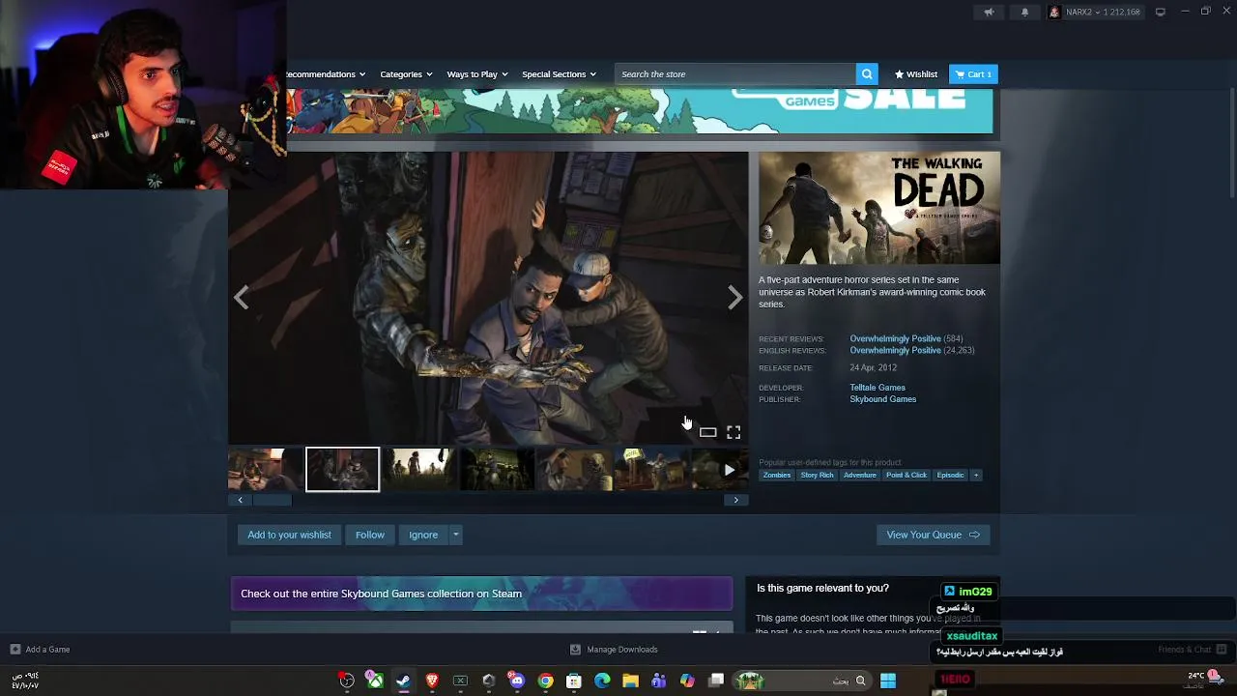Open Microsoft Store from taskbar
The image size is (1237, 696).
click(x=574, y=681)
